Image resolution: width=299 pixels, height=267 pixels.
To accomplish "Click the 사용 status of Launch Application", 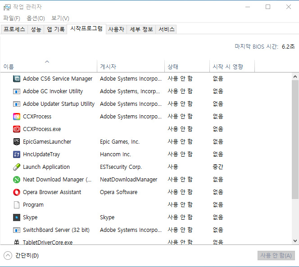I will click(x=173, y=167).
